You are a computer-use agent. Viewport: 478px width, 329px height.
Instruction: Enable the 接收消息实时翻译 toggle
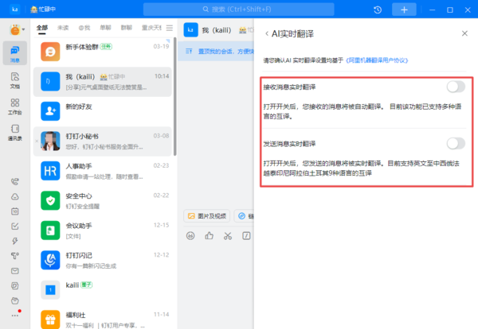coord(455,87)
